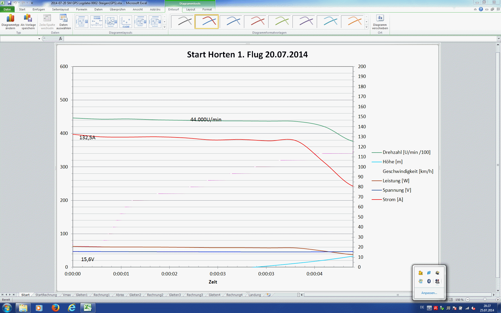Image resolution: width=501 pixels, height=313 pixels.
Task: Expand the chart styles gallery
Action: click(x=366, y=27)
